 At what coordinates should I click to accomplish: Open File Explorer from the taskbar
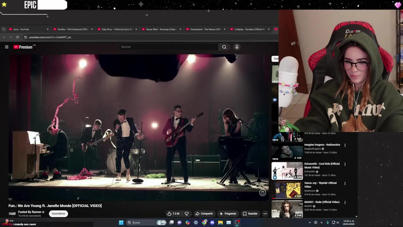(x=220, y=223)
